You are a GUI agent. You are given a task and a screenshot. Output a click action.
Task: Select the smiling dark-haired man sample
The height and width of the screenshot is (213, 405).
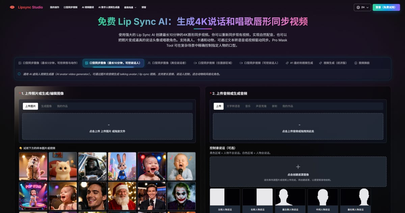(x=92, y=196)
